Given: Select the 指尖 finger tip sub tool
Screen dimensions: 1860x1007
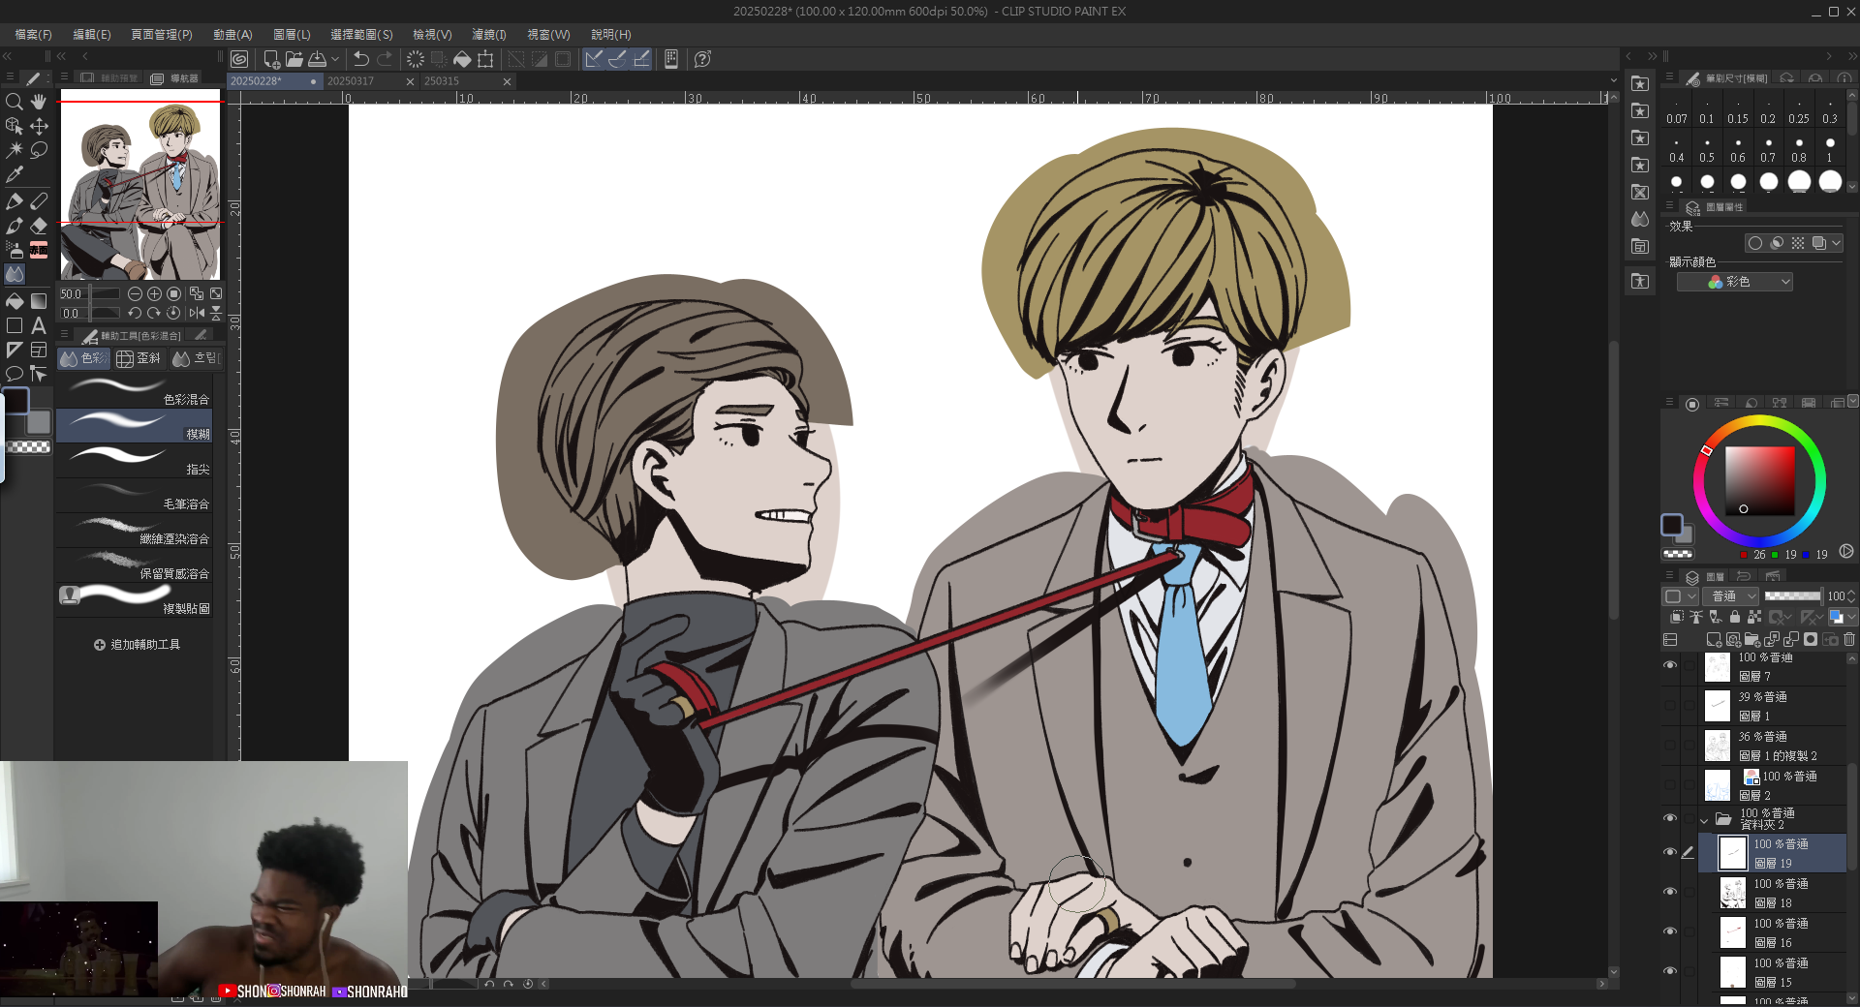Looking at the screenshot, I should 135,460.
